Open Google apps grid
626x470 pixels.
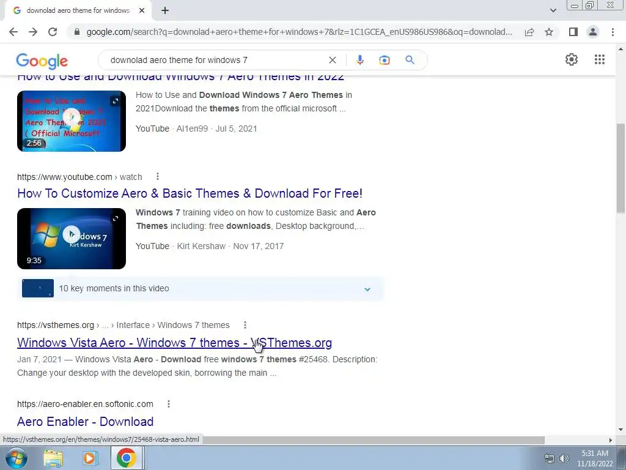pos(599,59)
